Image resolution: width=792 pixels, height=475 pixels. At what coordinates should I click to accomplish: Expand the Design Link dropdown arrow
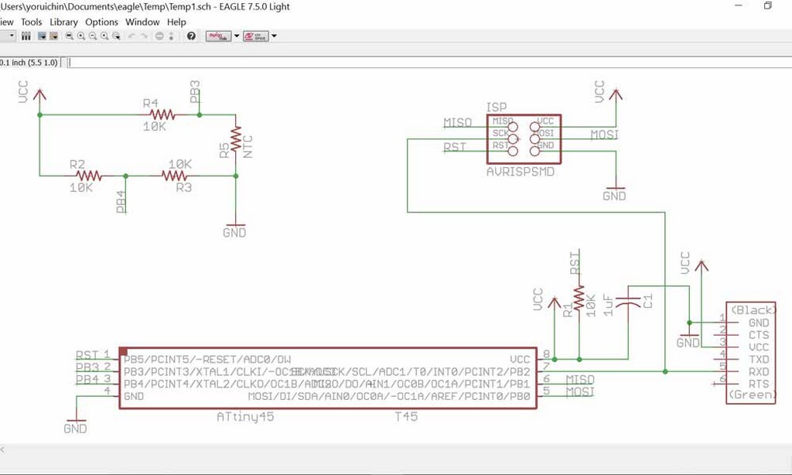237,36
